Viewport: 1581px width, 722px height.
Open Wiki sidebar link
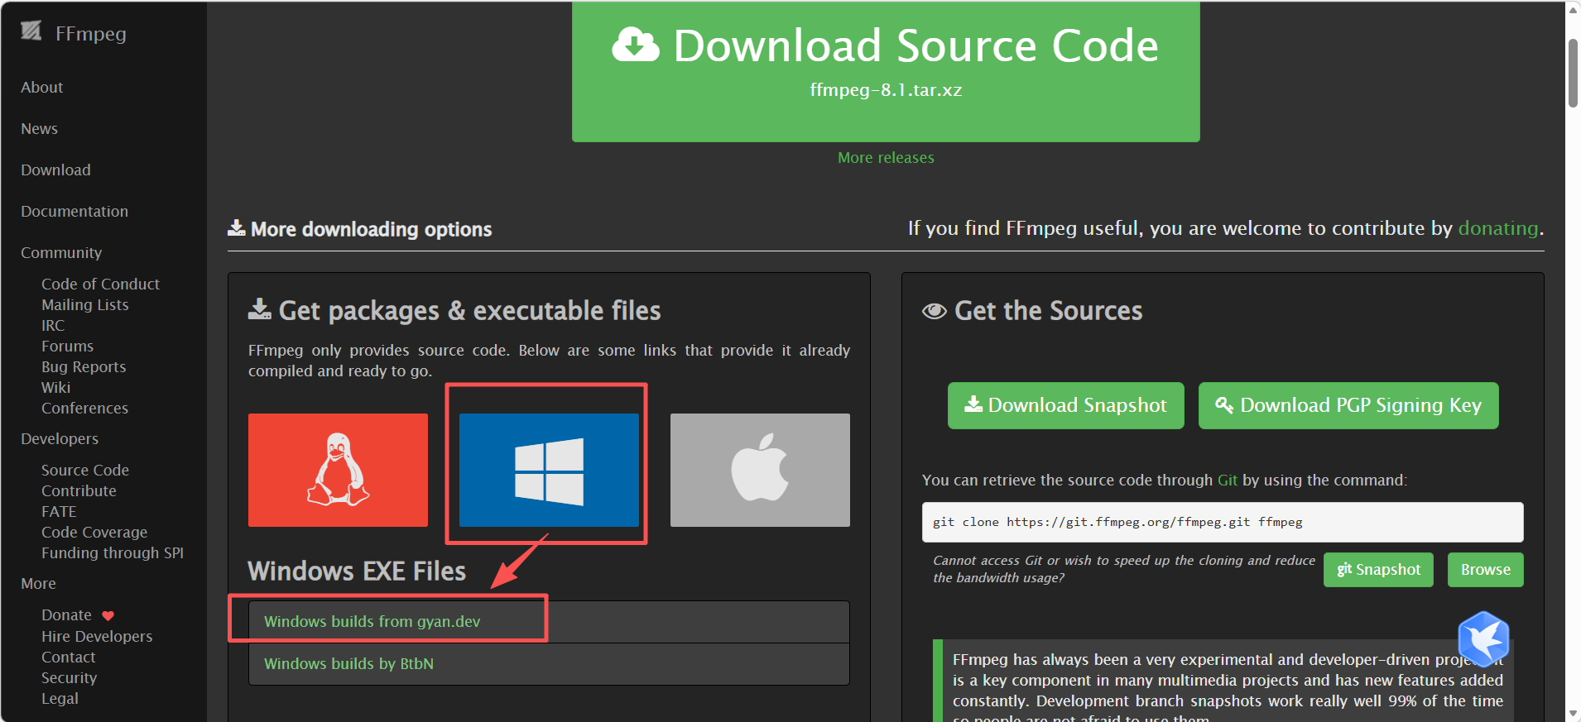tap(55, 388)
